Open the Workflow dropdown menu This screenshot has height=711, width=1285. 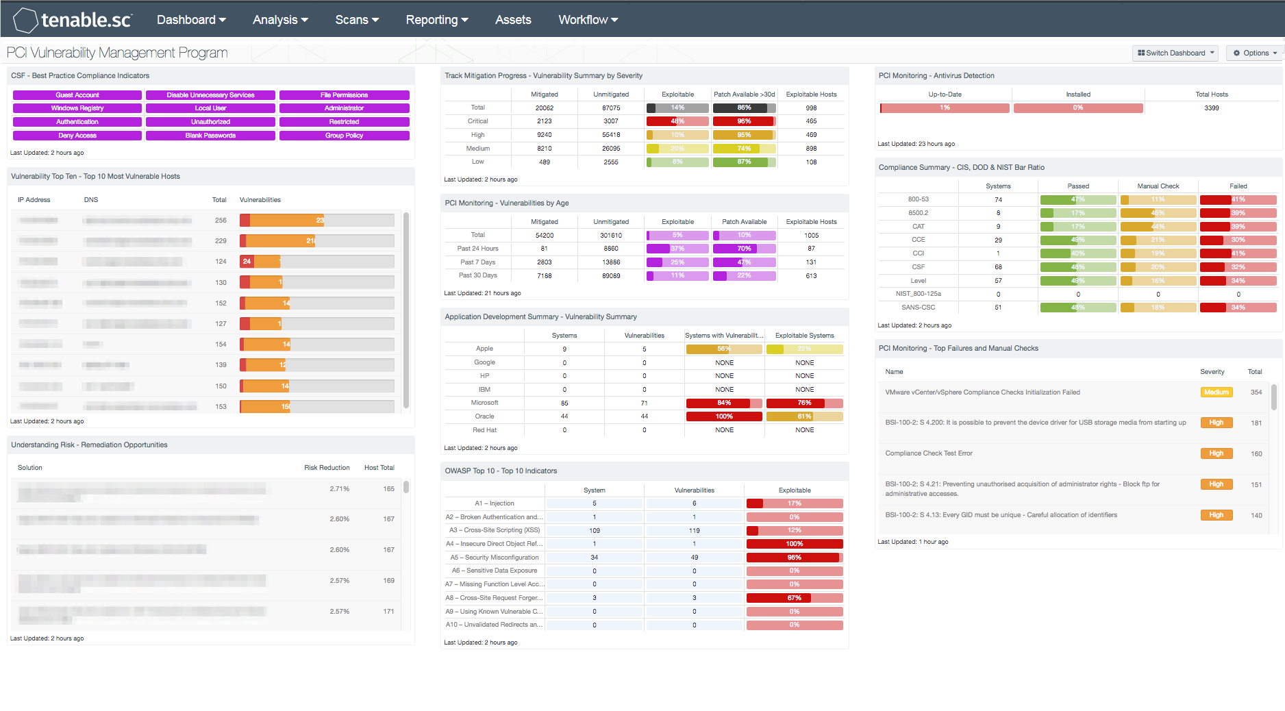(588, 20)
